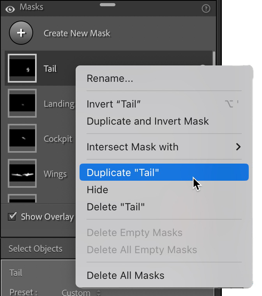
Task: Open the Preset Custom dropdown
Action: click(x=81, y=292)
